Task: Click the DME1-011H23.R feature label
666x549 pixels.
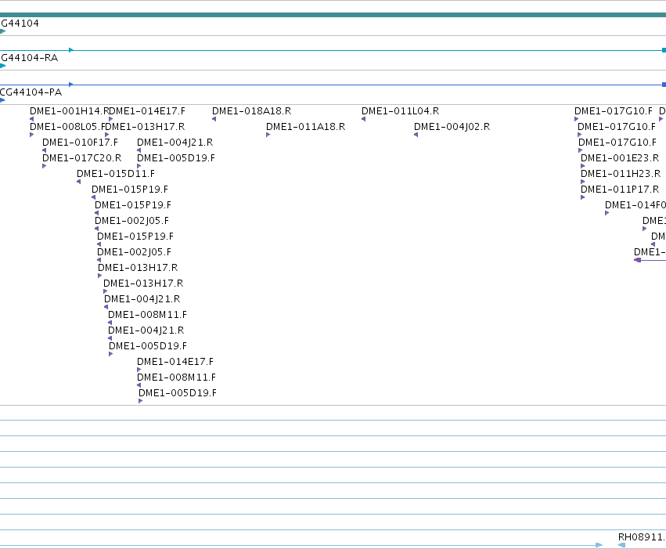Action: pyautogui.click(x=621, y=174)
